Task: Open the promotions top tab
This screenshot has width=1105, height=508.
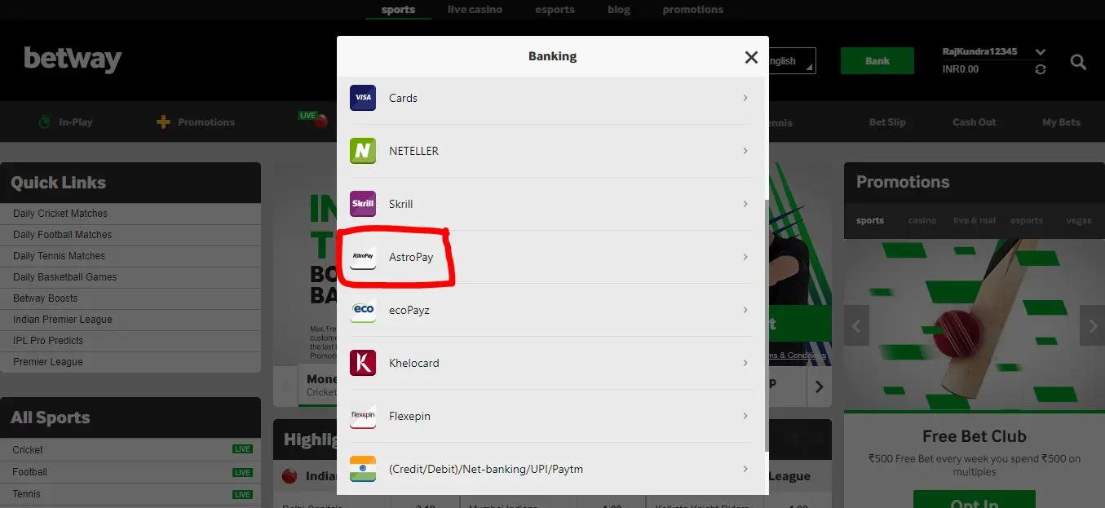Action: (x=692, y=10)
